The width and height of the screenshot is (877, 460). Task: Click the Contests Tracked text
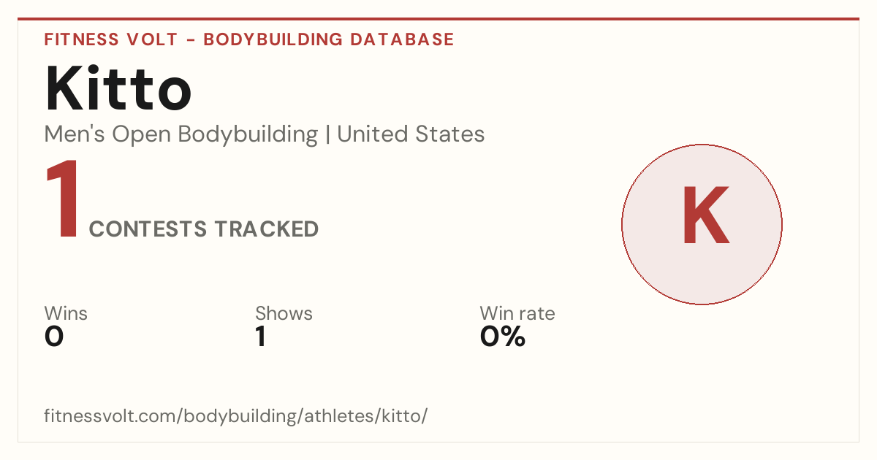[204, 229]
